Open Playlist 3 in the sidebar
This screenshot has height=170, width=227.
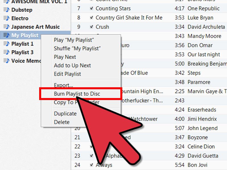[x=22, y=52]
